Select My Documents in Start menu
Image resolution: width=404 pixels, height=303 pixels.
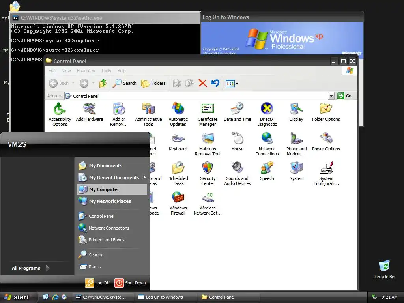pos(112,166)
